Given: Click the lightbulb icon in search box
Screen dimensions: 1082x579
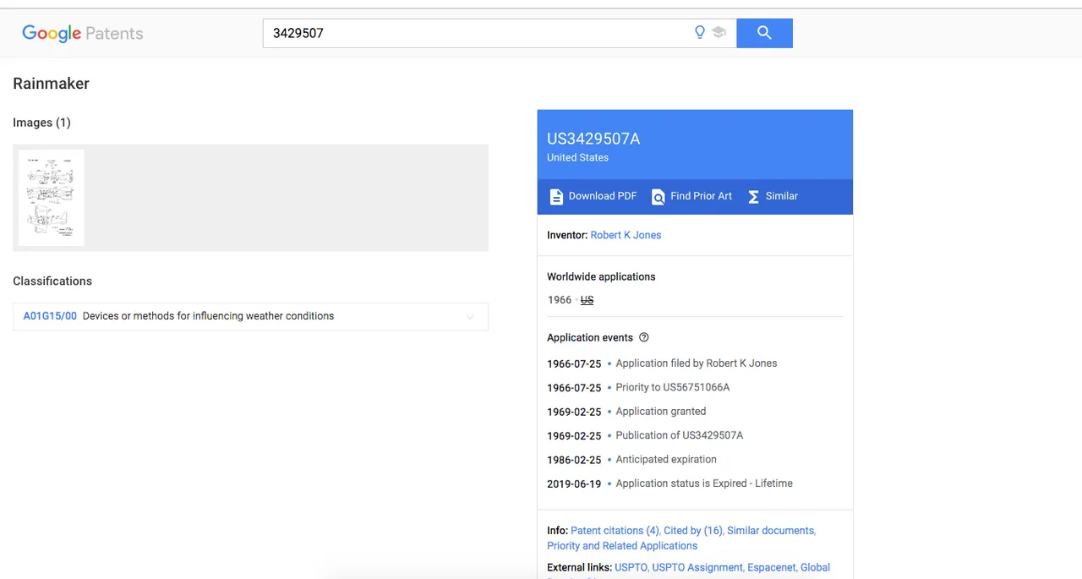Looking at the screenshot, I should point(699,33).
